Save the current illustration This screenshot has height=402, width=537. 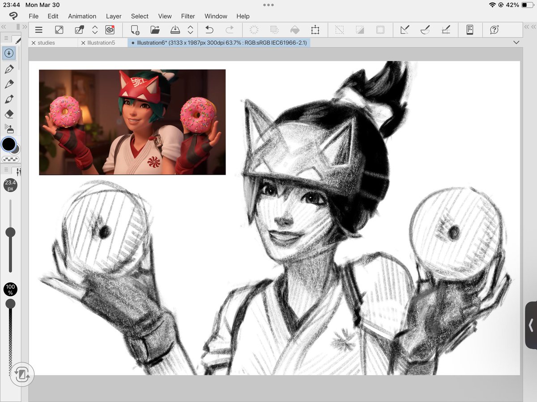coord(175,30)
